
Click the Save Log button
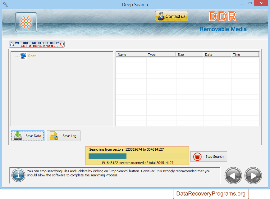pos(64,136)
